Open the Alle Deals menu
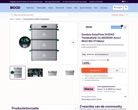The height and width of the screenshot is (110, 138). pyautogui.click(x=104, y=8)
